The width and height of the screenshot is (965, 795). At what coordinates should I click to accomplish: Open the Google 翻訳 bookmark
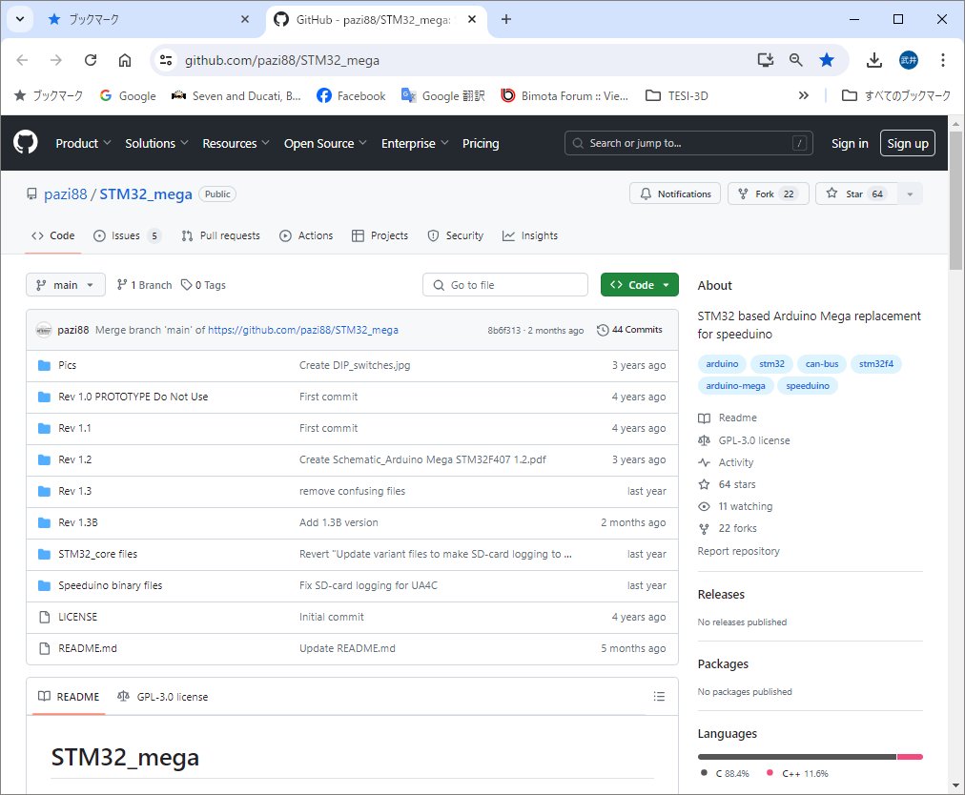pyautogui.click(x=443, y=95)
